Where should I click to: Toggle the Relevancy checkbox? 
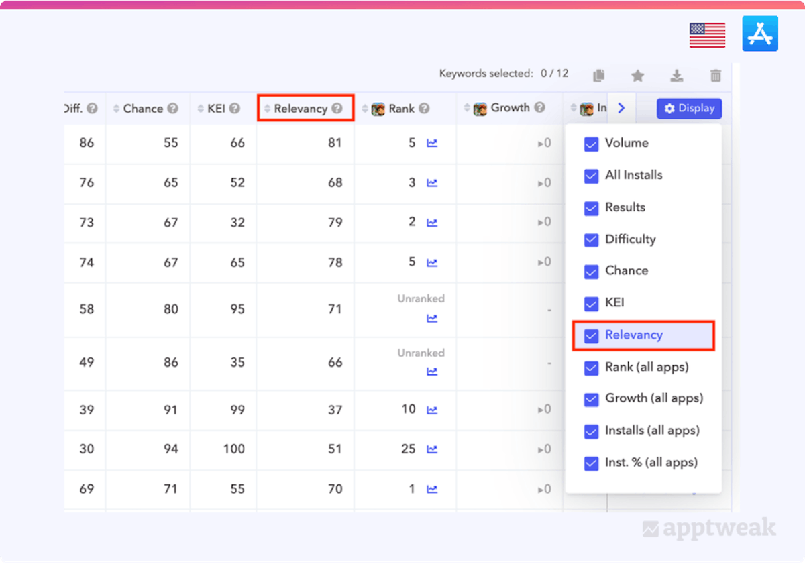click(591, 336)
